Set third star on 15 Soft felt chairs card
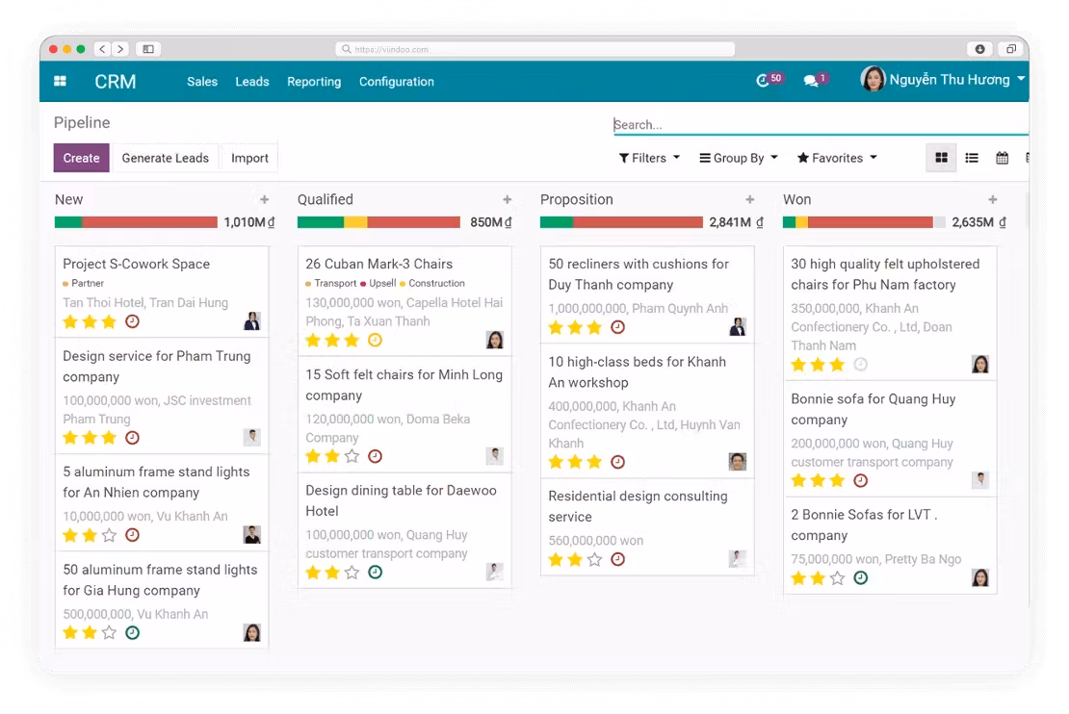 [x=352, y=456]
